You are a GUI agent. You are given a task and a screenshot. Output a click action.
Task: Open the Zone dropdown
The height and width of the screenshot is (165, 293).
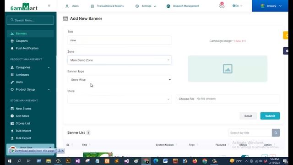point(119,60)
